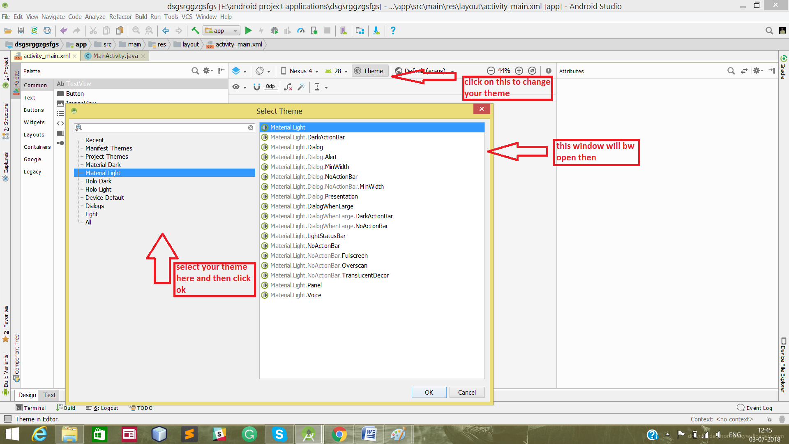Open the Logcat tool window

click(x=102, y=408)
